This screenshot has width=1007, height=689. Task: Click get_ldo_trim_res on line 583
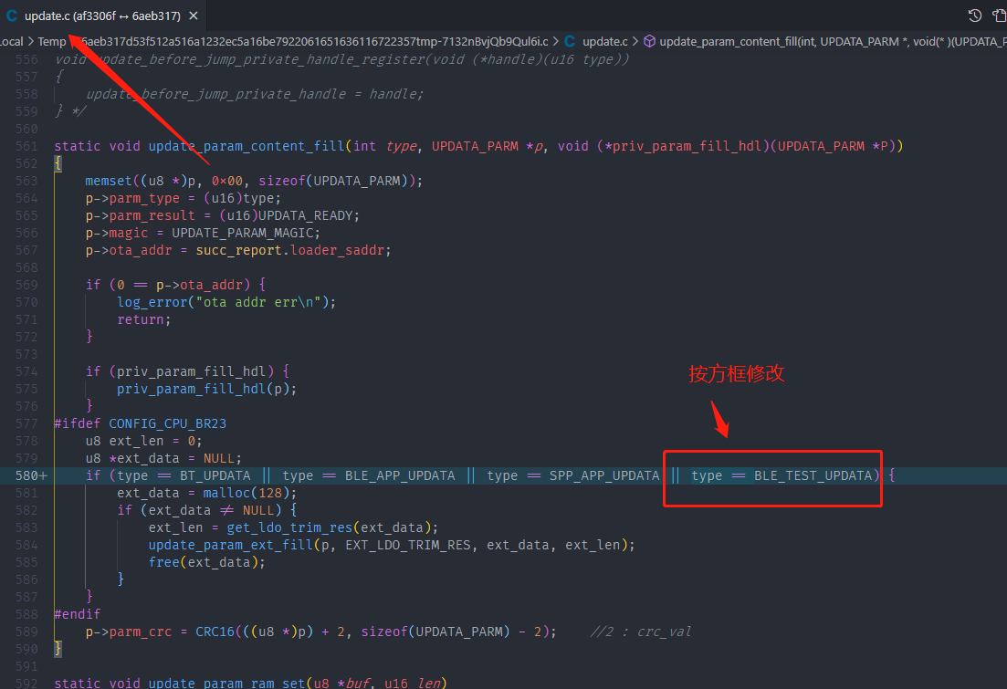coord(289,527)
